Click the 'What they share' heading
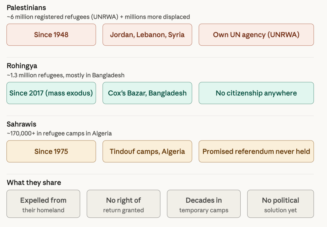This screenshot has width=327, height=227. [x=34, y=183]
